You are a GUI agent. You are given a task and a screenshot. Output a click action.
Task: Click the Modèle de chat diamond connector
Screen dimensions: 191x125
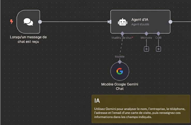[x=122, y=33]
